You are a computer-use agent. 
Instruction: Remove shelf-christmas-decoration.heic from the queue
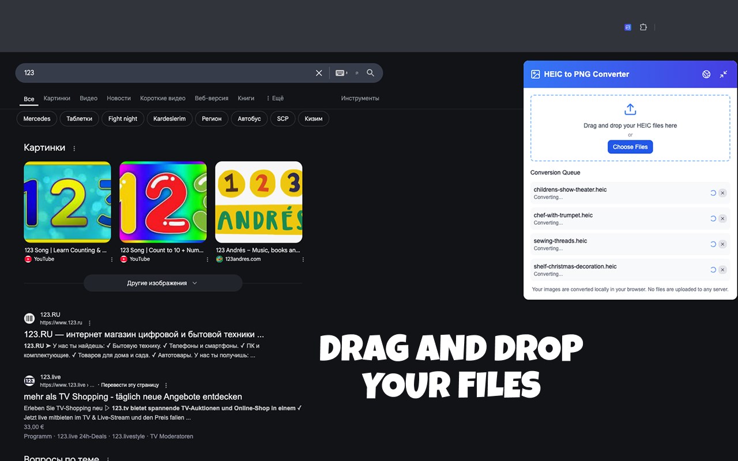[x=722, y=270]
